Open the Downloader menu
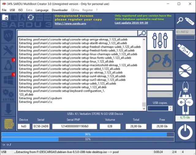Screen dimensions: 196x155 tap(60, 10)
